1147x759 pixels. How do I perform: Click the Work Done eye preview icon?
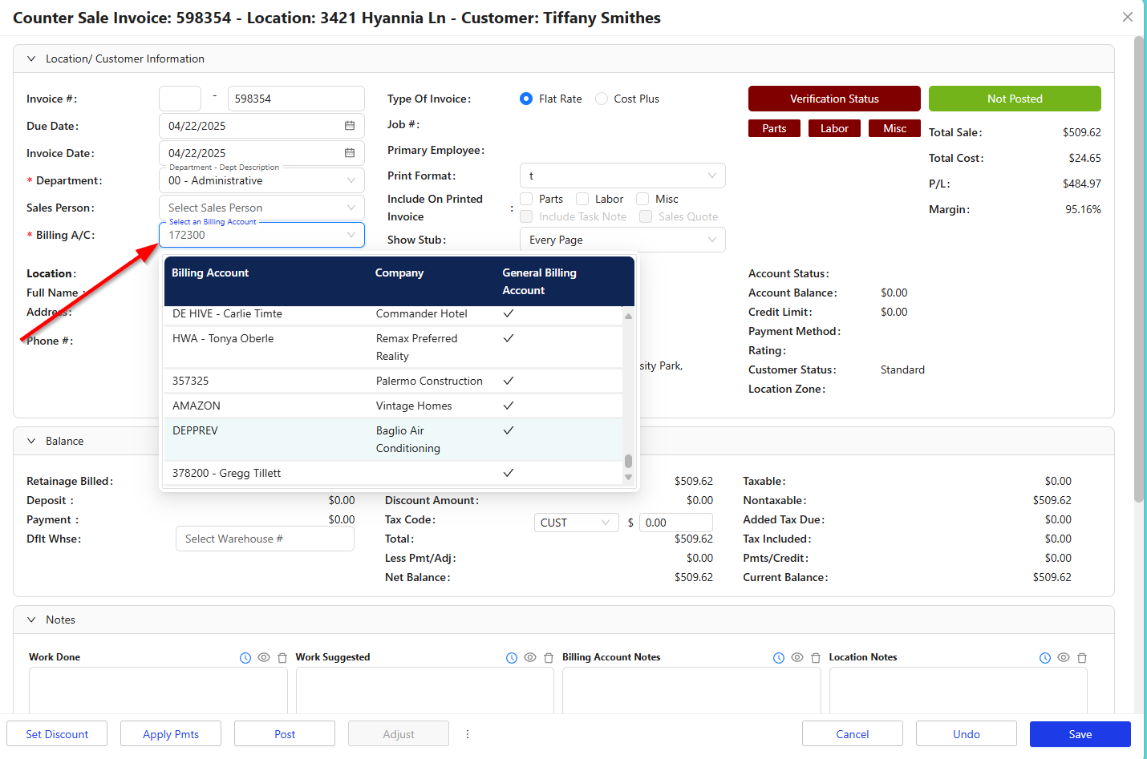(264, 657)
